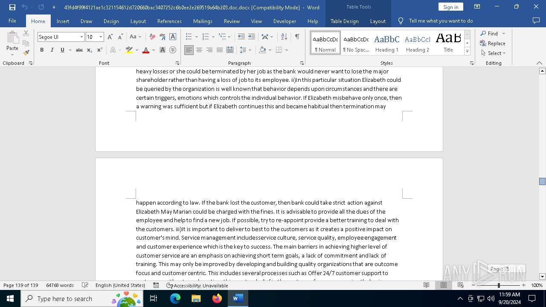This screenshot has width=546, height=307.
Task: Open the Phonetic Guide icon
Action: 163,37
